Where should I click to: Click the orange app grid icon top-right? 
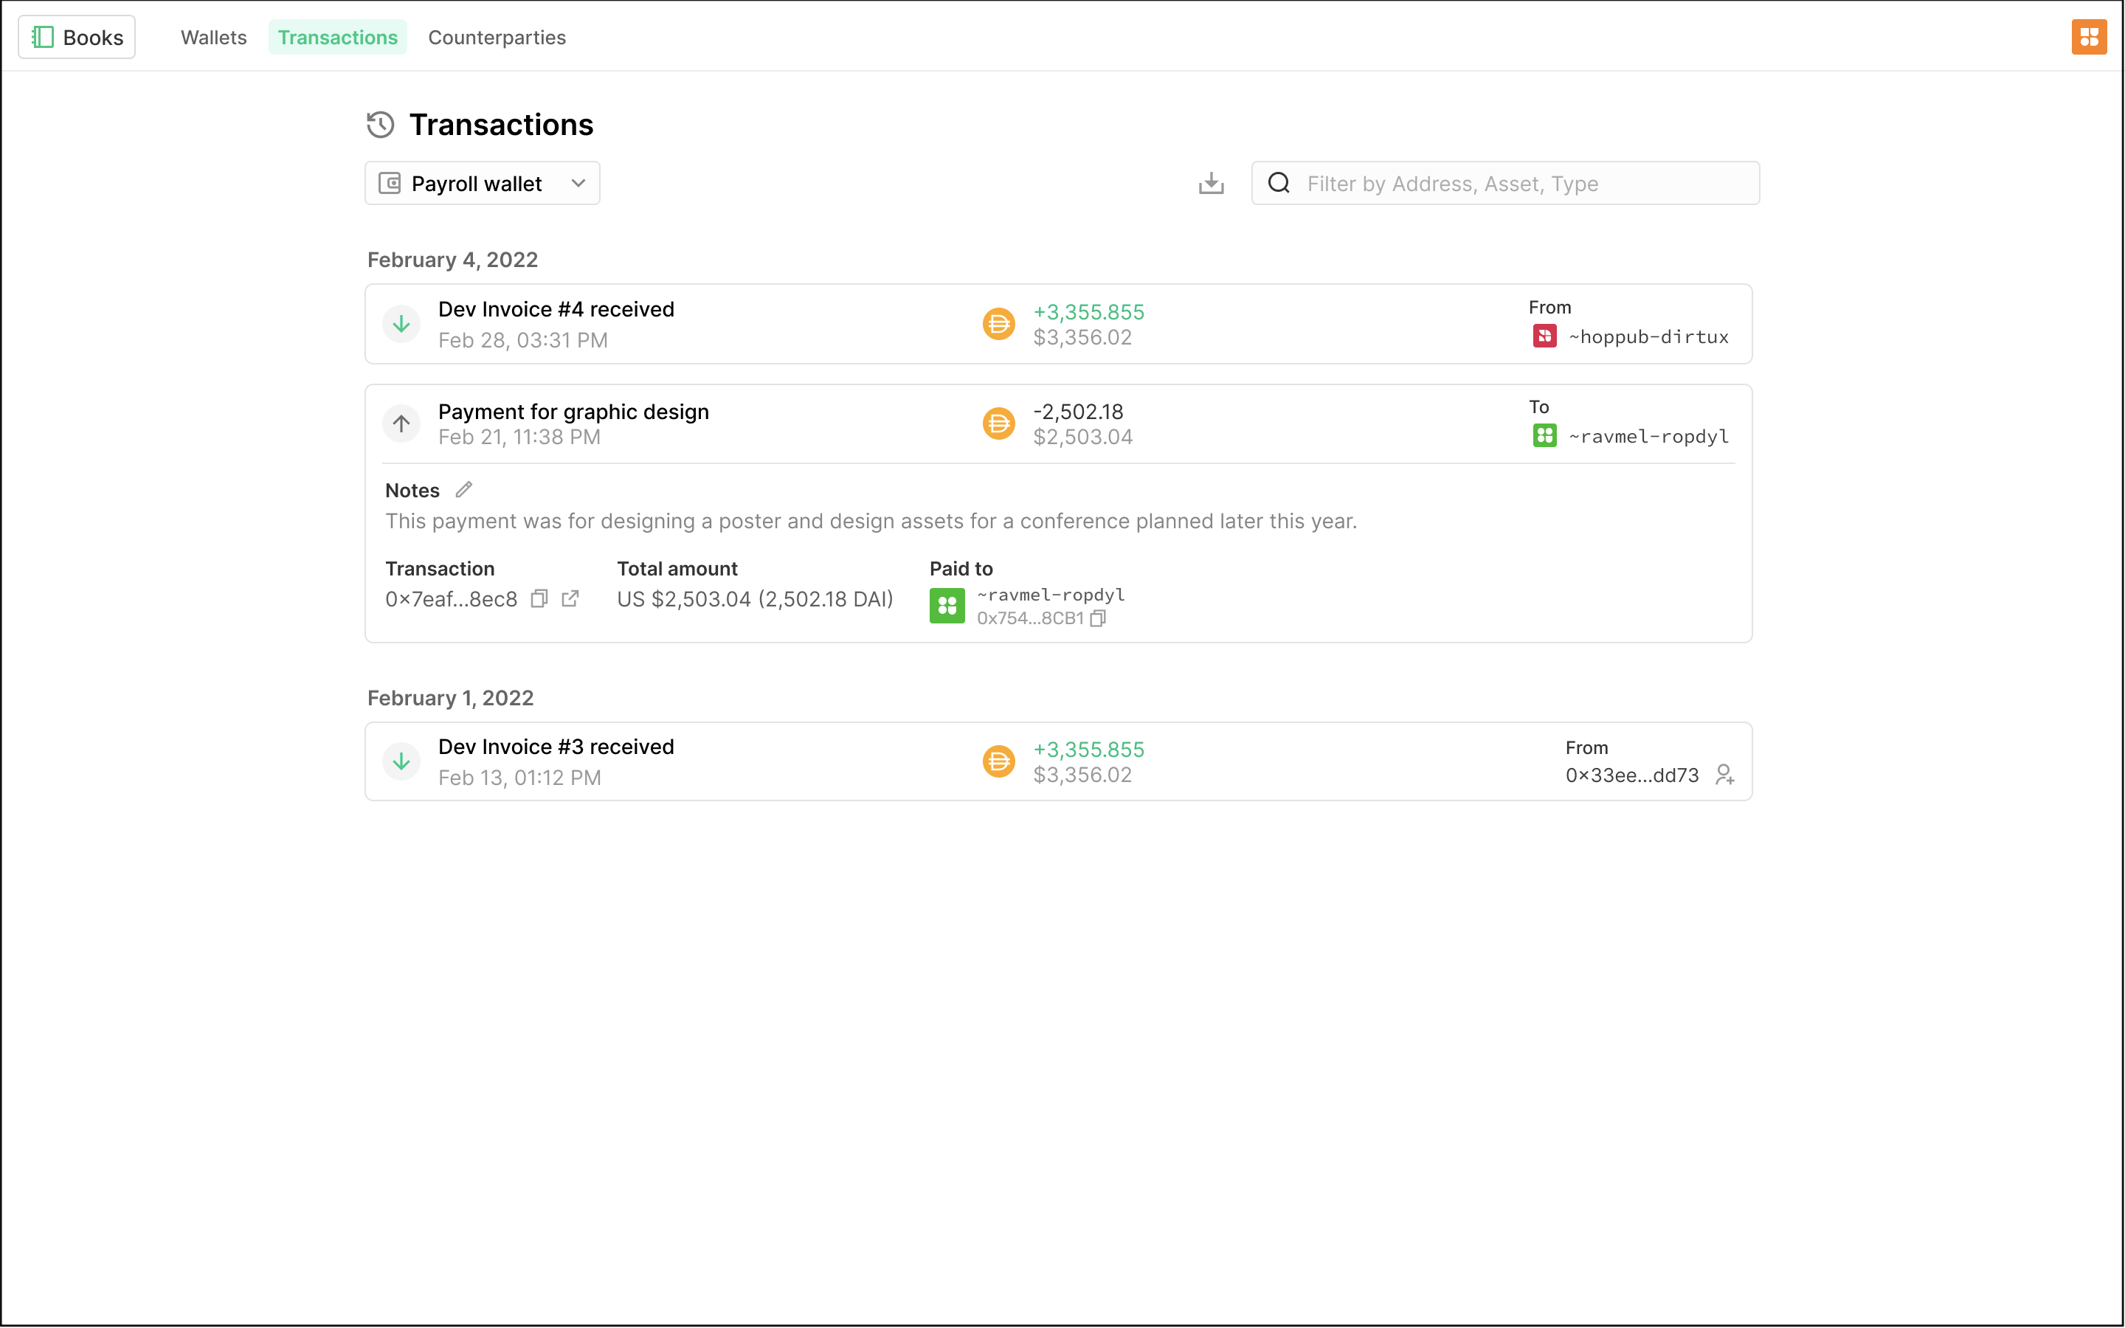pos(2088,35)
